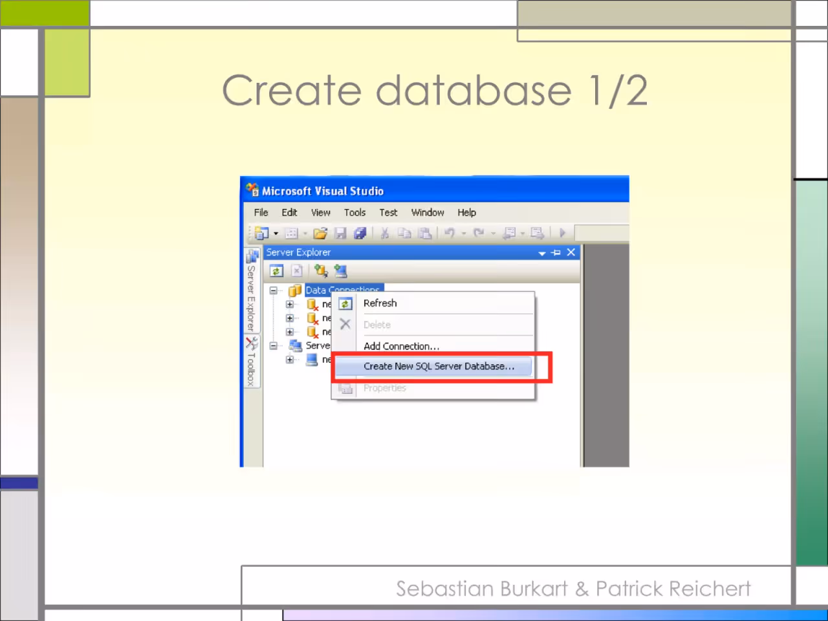
Task: Open the New Project dropdown arrow
Action: [x=276, y=234]
